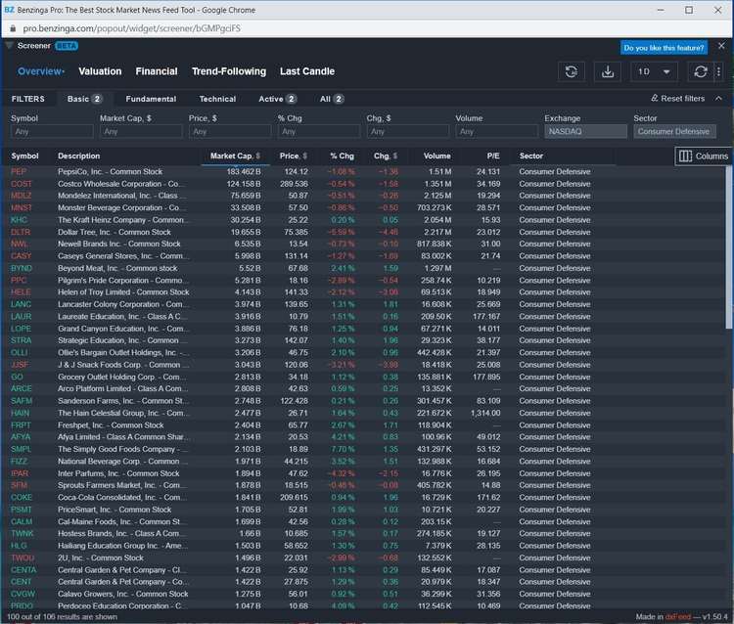Show the Active filters tab

[277, 99]
